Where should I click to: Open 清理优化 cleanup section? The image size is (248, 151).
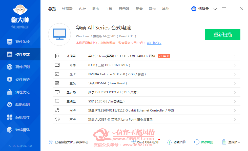[20, 92]
